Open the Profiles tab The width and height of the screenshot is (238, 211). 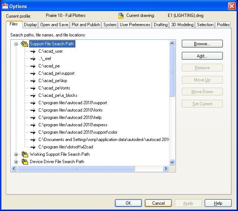[223, 25]
